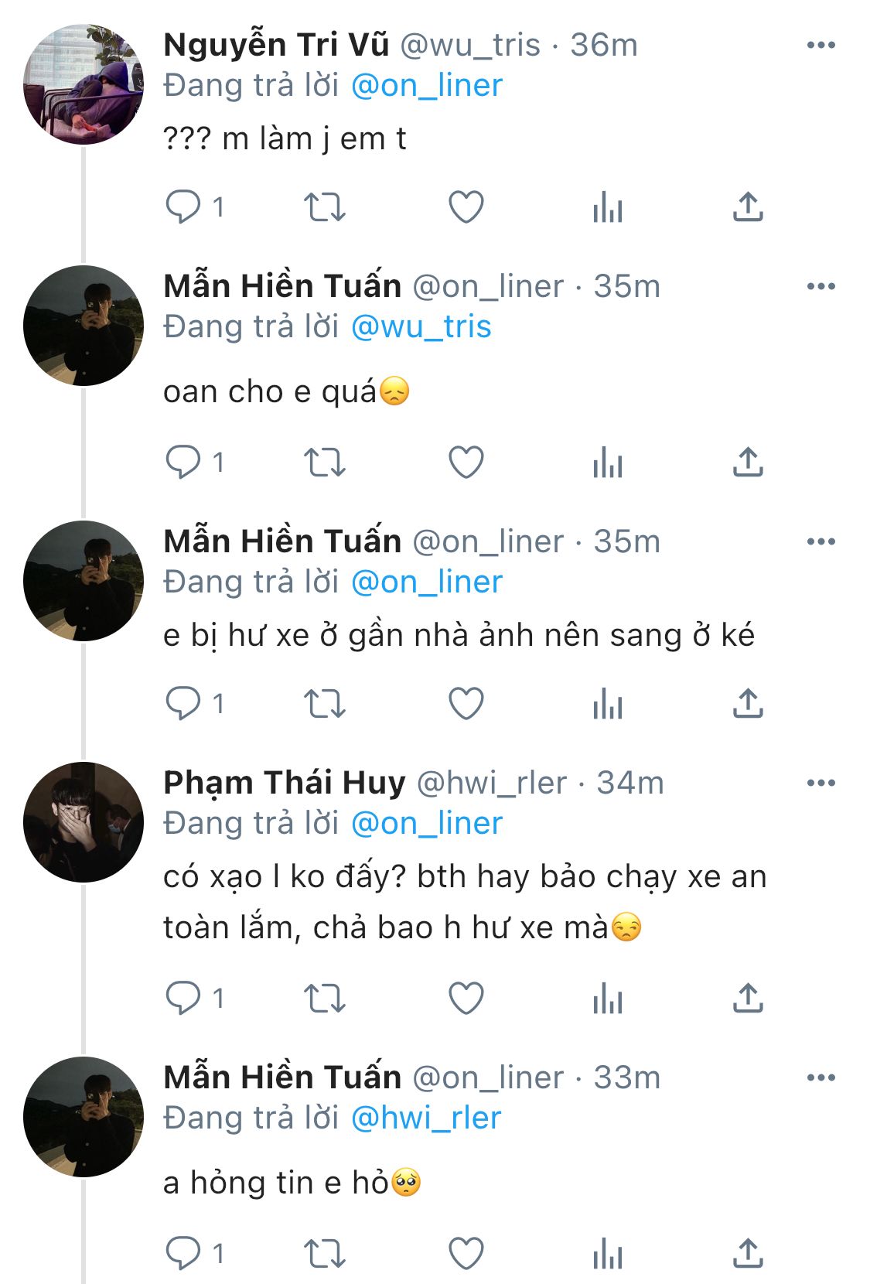Viewport: 870px width, 1284px height.
Task: Expand options for the 'a hỏng tin e hỏ' tweet
Action: [x=821, y=1077]
